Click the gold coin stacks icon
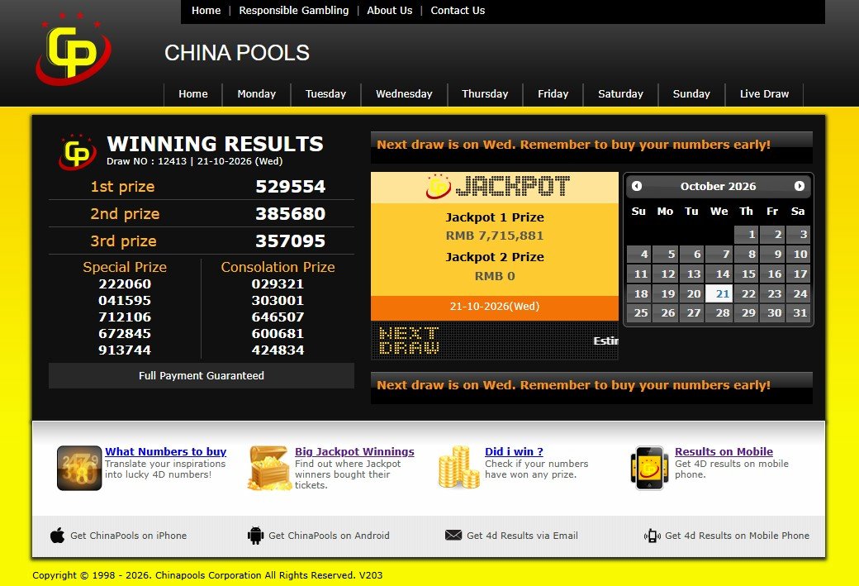 coord(458,467)
